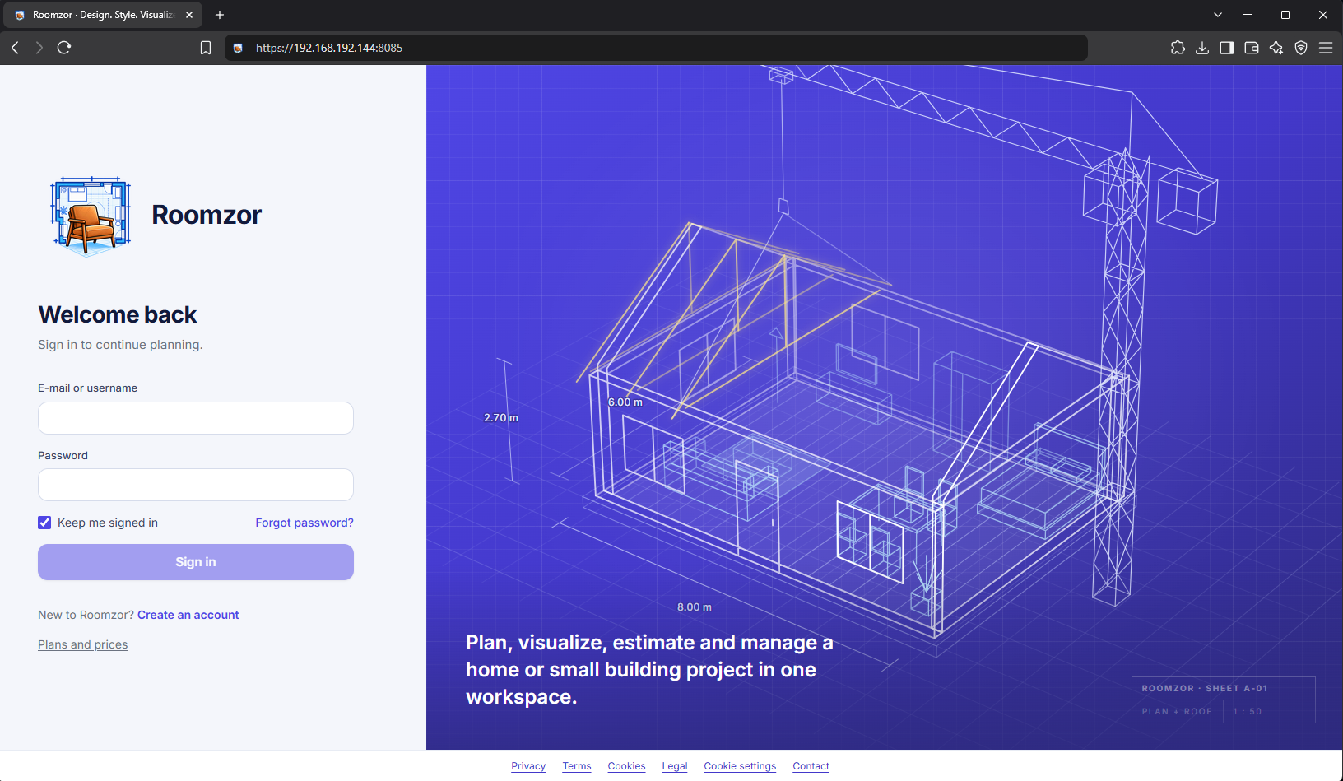Viewport: 1343px width, 781px height.
Task: Open the Plans and prices link
Action: (x=83, y=644)
